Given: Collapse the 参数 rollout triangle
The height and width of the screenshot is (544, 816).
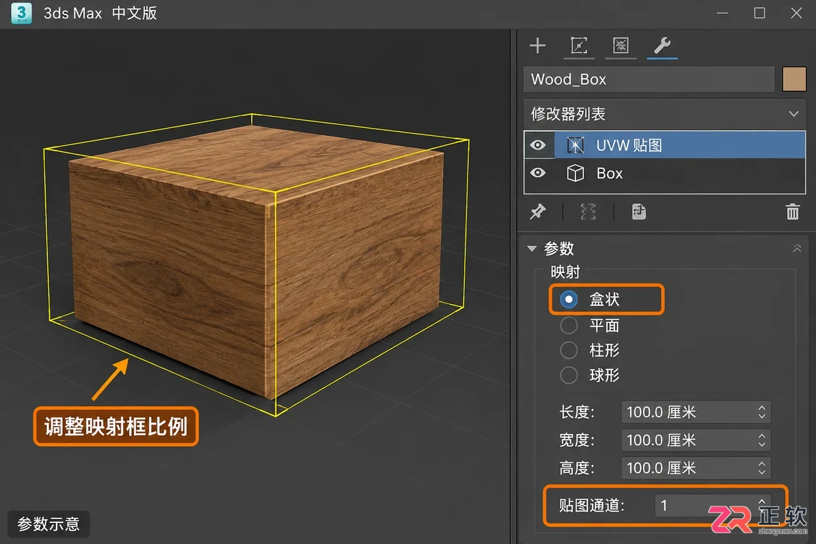Looking at the screenshot, I should coord(531,249).
